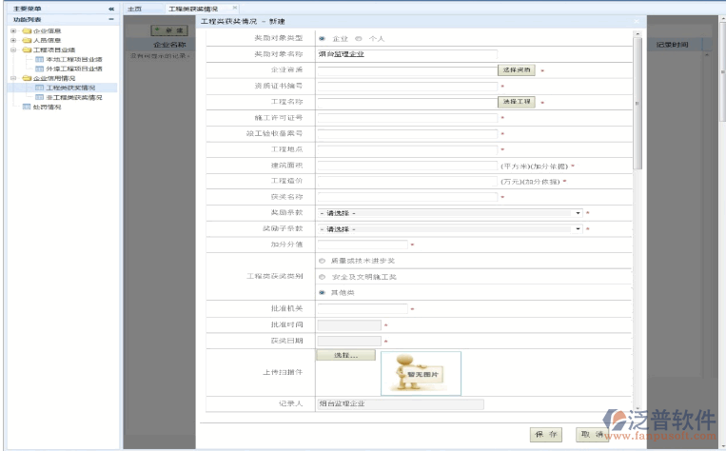Select the 个人 radio button
Image resolution: width=726 pixels, height=451 pixels.
358,38
